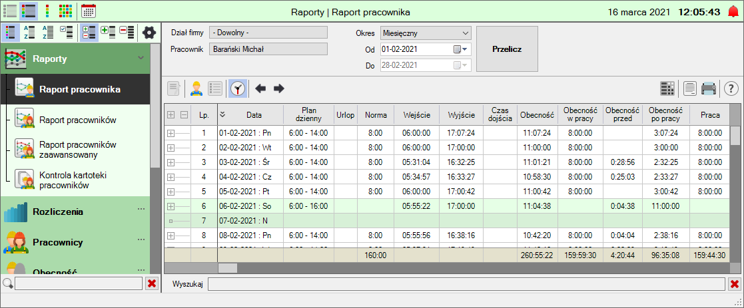Click the total 260:55:22 Obecność cell

(537, 255)
